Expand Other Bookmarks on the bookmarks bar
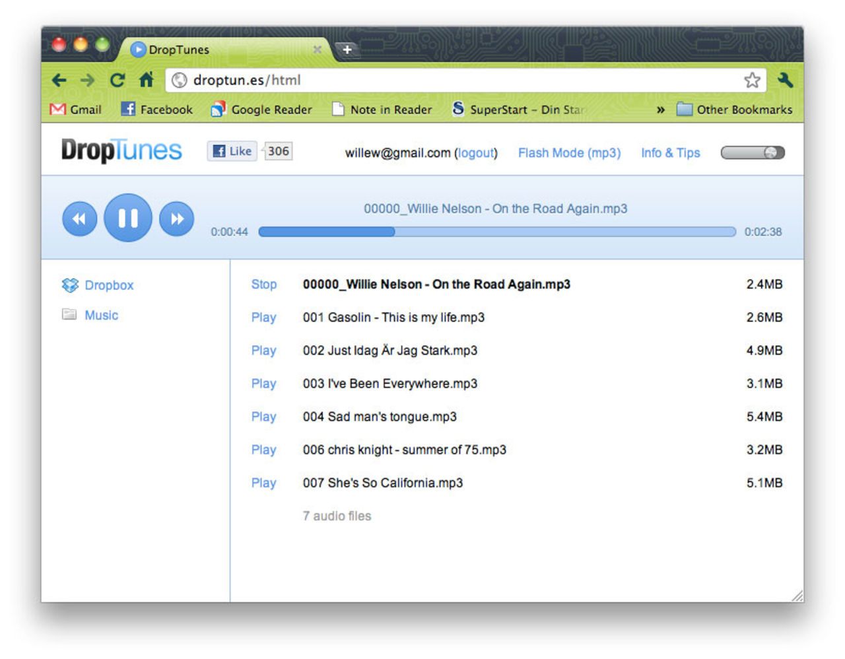This screenshot has height=659, width=845. point(735,110)
